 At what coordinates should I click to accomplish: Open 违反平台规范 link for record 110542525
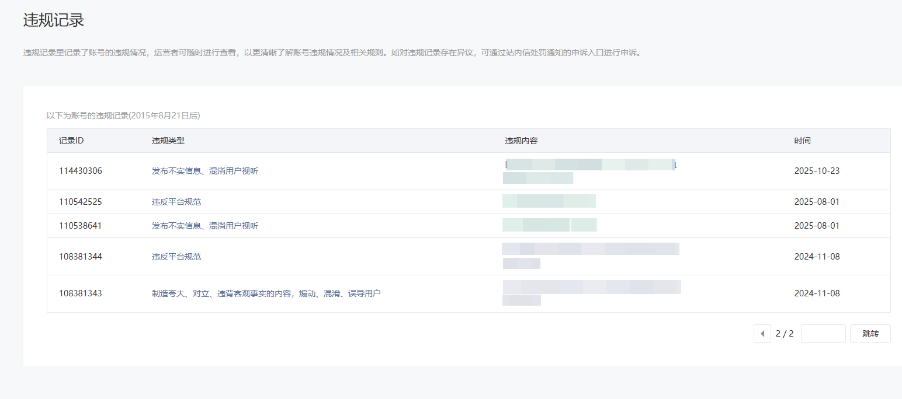pyautogui.click(x=176, y=202)
